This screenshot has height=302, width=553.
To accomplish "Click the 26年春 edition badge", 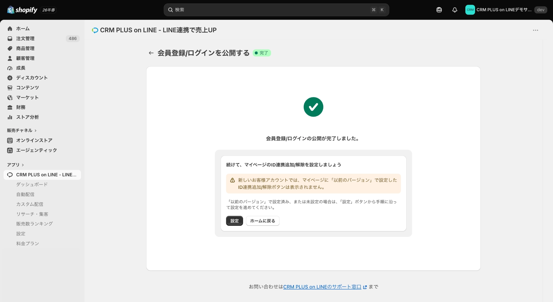I will tap(49, 10).
